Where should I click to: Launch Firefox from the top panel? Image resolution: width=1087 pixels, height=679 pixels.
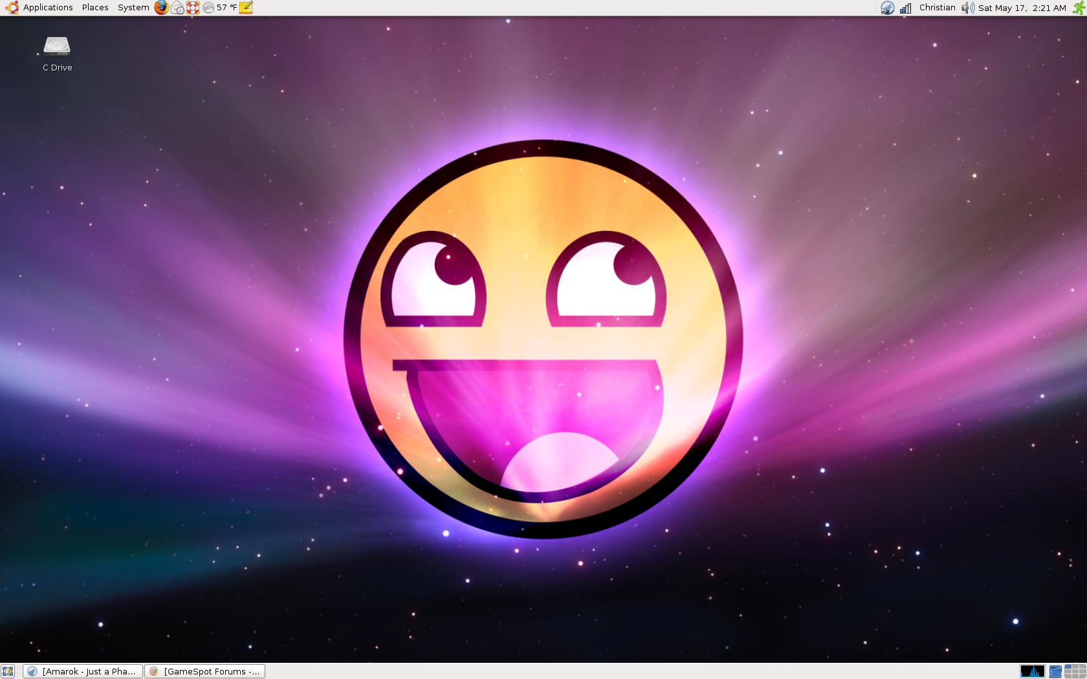point(161,8)
